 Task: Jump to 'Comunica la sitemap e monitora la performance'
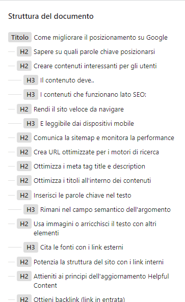[104, 138]
